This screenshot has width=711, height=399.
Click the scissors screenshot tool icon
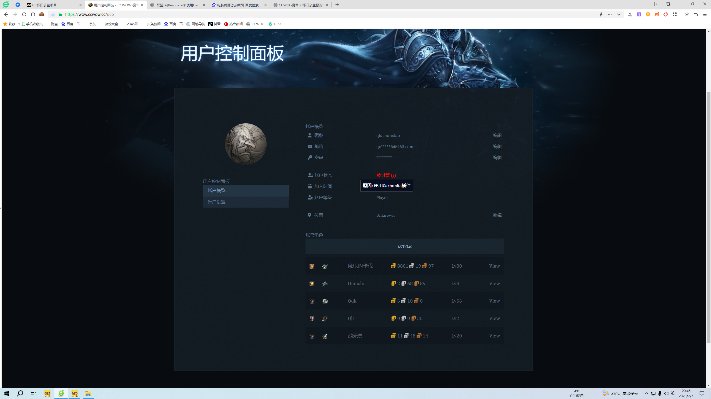(630, 14)
